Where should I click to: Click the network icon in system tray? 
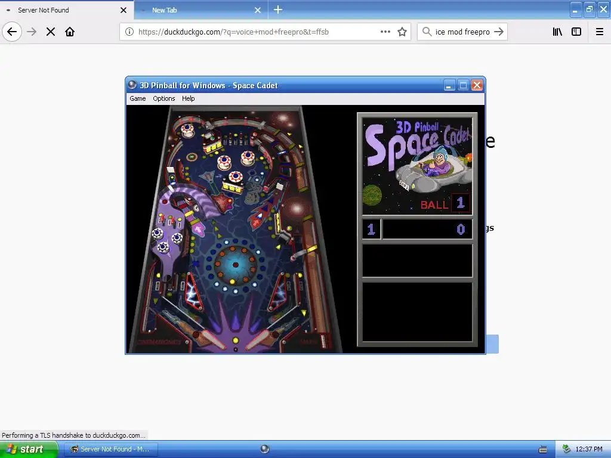566,449
